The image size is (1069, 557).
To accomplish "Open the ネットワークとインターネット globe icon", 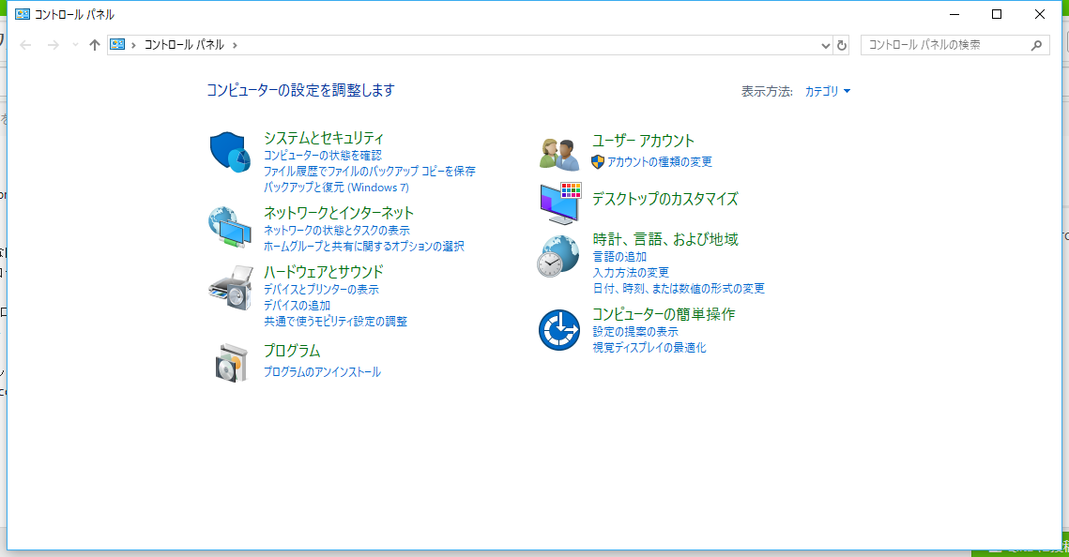I will point(230,227).
